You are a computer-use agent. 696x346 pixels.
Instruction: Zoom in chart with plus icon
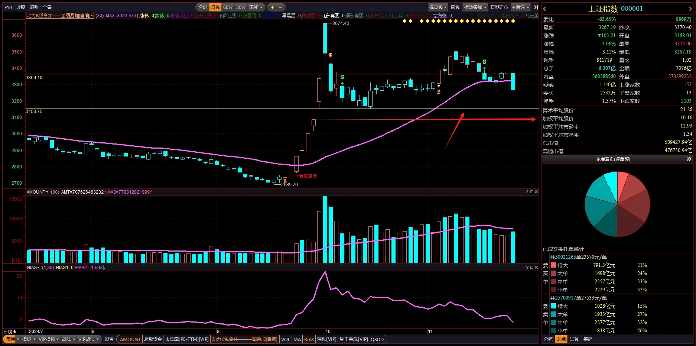click(272, 7)
